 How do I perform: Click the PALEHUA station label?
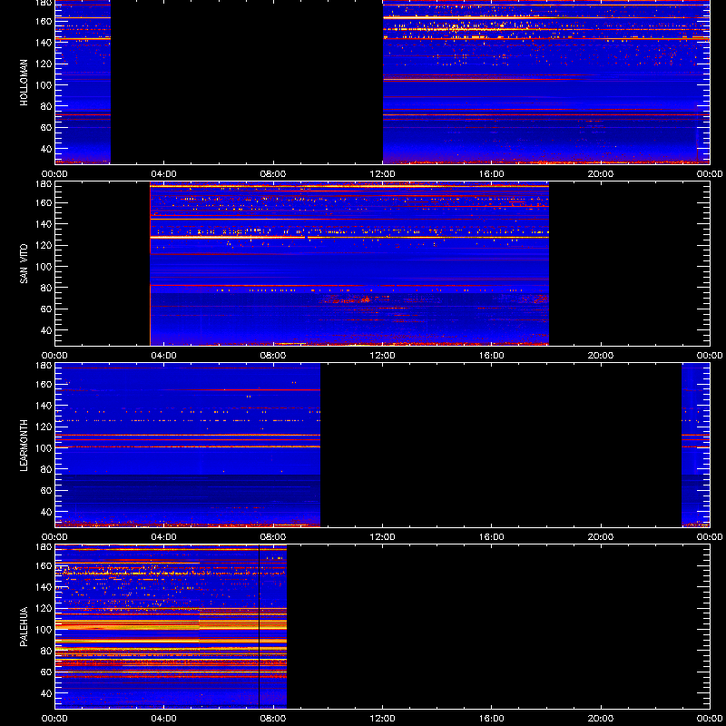tap(25, 627)
